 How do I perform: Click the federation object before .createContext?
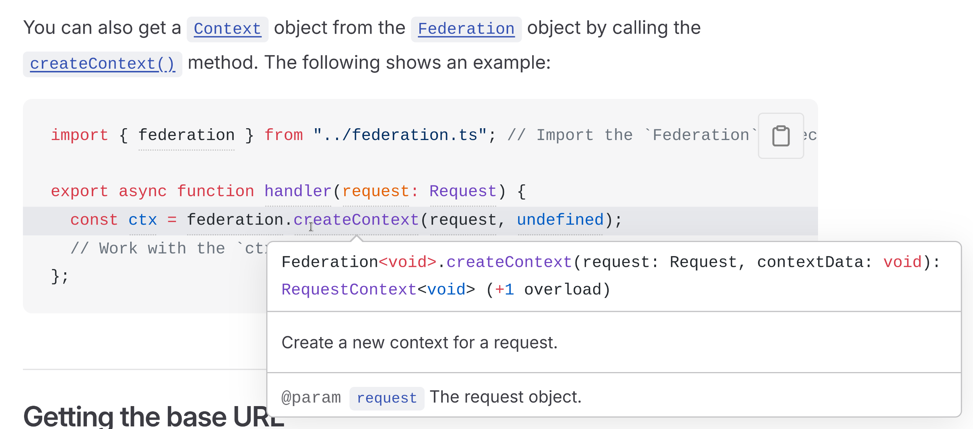[x=235, y=220]
